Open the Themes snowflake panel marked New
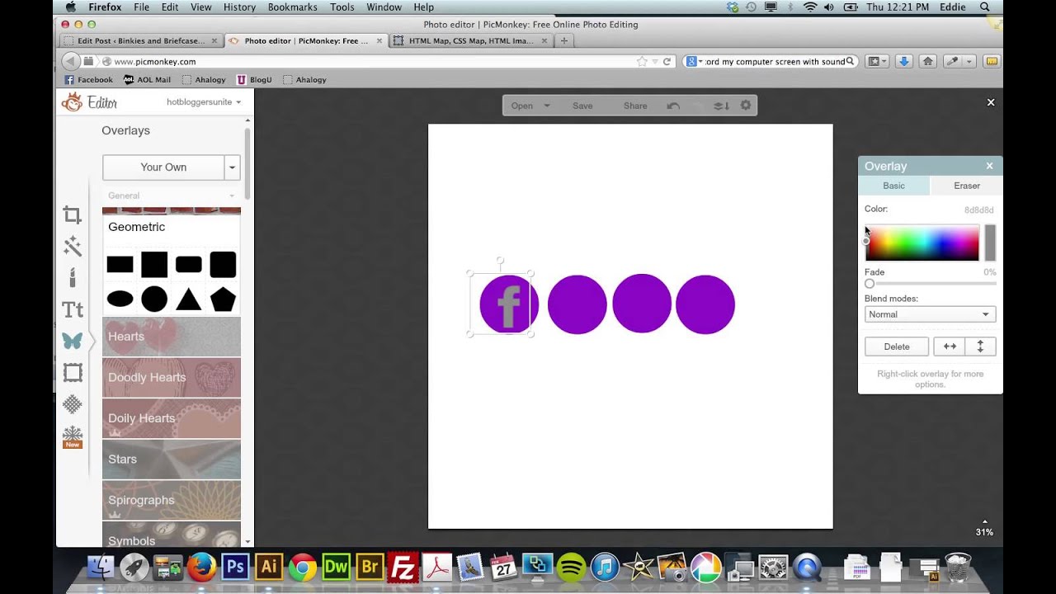1056x594 pixels. tap(72, 435)
